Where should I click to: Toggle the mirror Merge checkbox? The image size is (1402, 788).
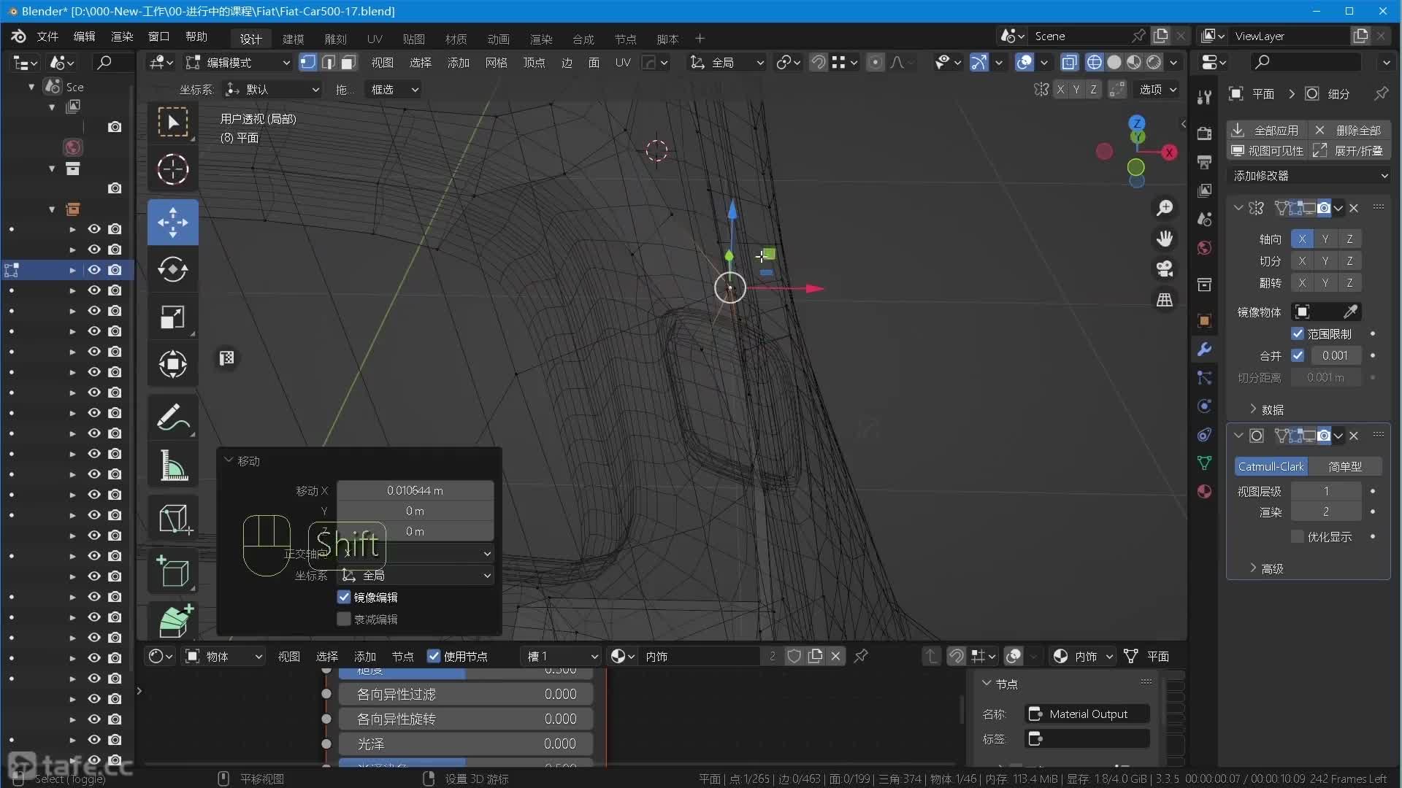tap(1298, 355)
